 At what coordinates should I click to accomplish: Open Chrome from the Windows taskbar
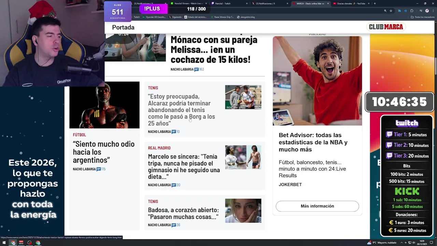13,243
